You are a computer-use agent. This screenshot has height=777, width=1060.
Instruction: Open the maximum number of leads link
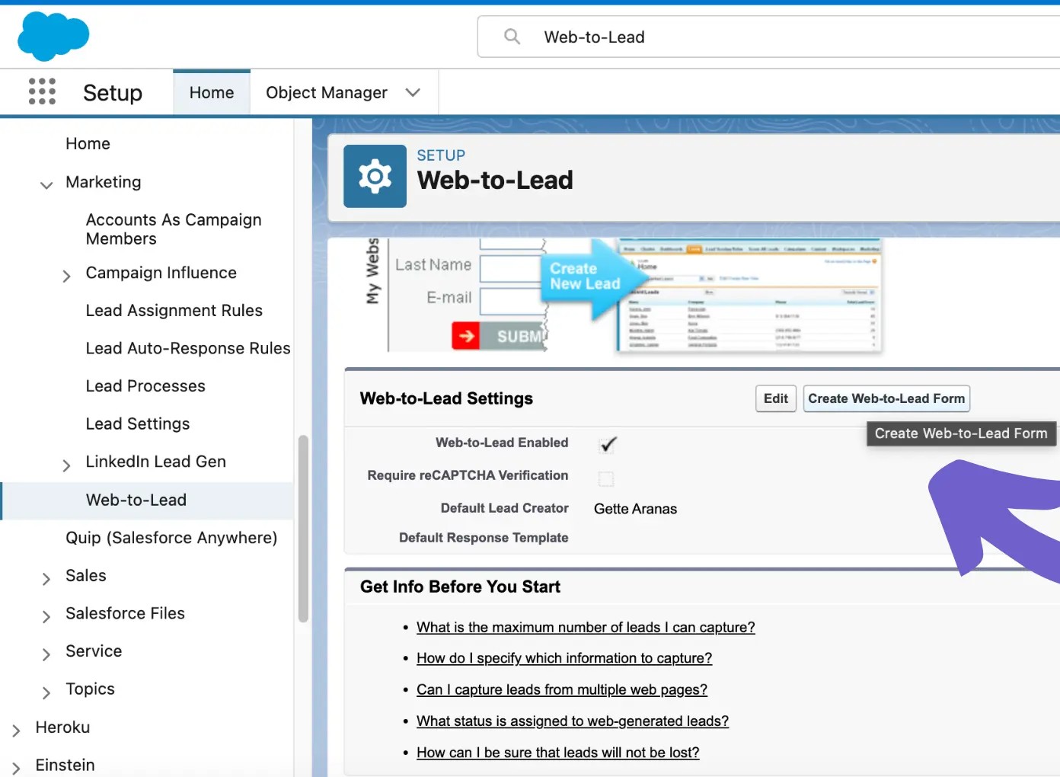pyautogui.click(x=586, y=628)
